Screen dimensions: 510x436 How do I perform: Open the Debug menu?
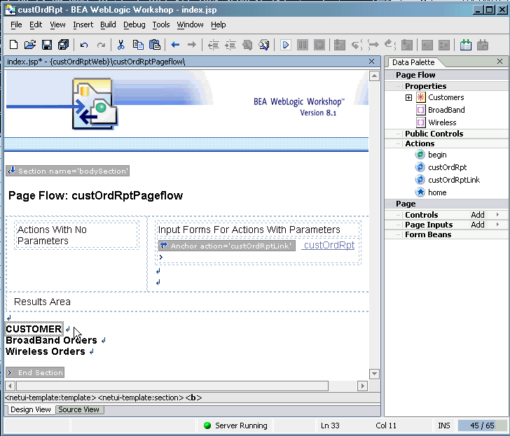(134, 24)
